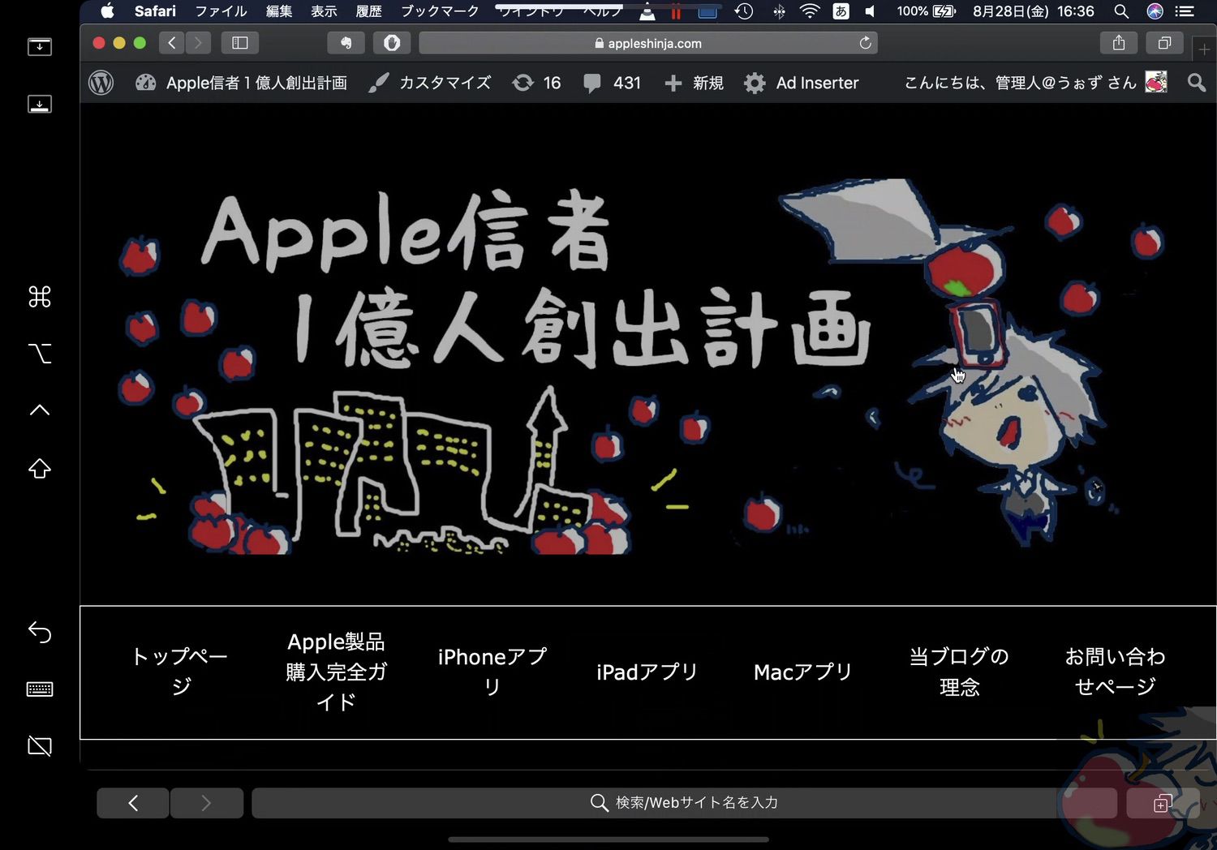Tap the Touch Bar forward button
This screenshot has height=850, width=1217.
click(x=206, y=803)
